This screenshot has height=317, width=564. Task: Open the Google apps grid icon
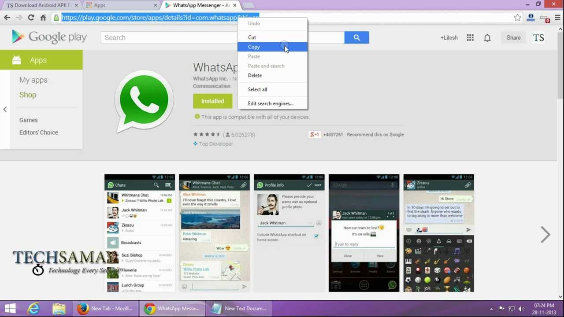[470, 38]
